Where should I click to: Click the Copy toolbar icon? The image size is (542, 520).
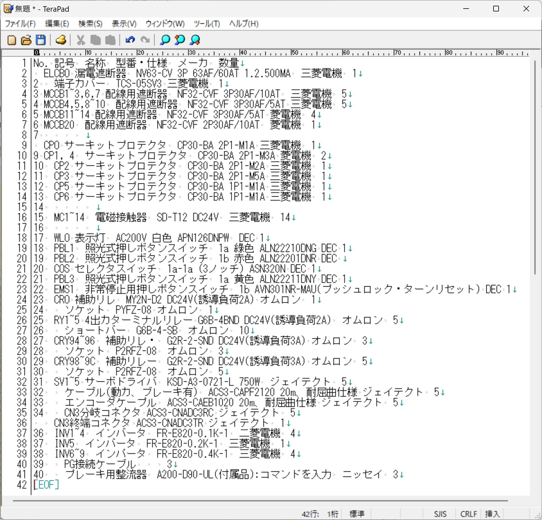[x=96, y=40]
